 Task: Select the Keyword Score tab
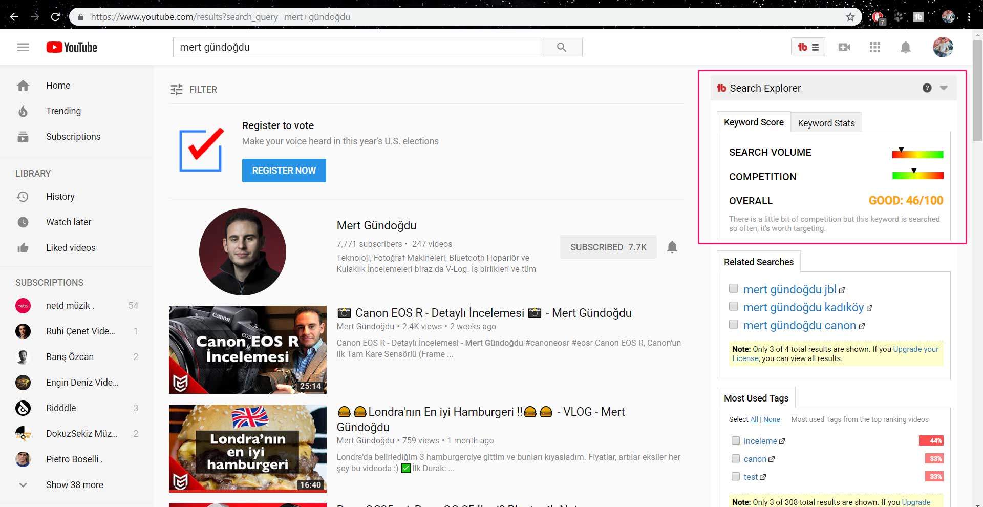tap(754, 122)
